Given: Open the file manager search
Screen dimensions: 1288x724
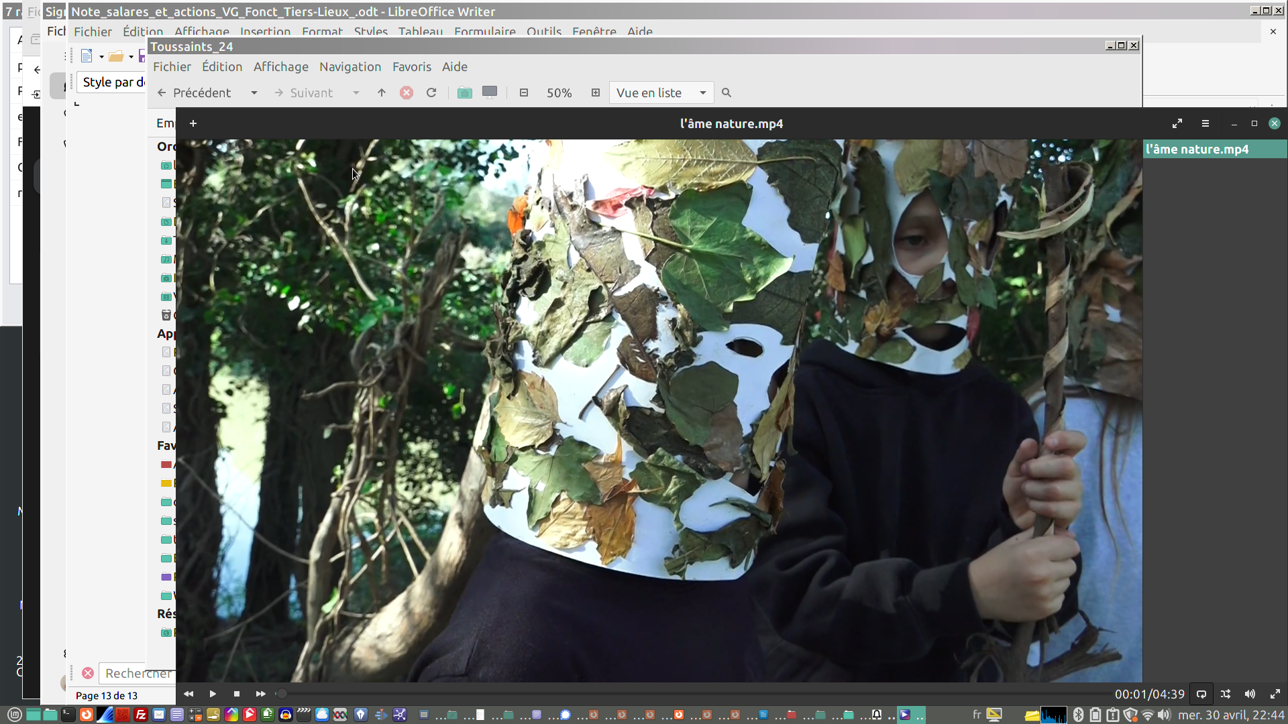Looking at the screenshot, I should (727, 93).
